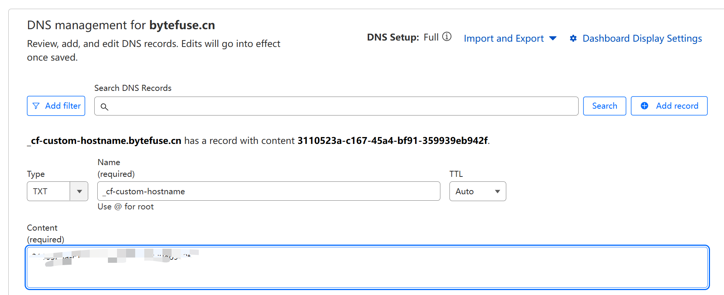Click the caret arrow next to Import and Export
The width and height of the screenshot is (724, 295).
(x=553, y=38)
